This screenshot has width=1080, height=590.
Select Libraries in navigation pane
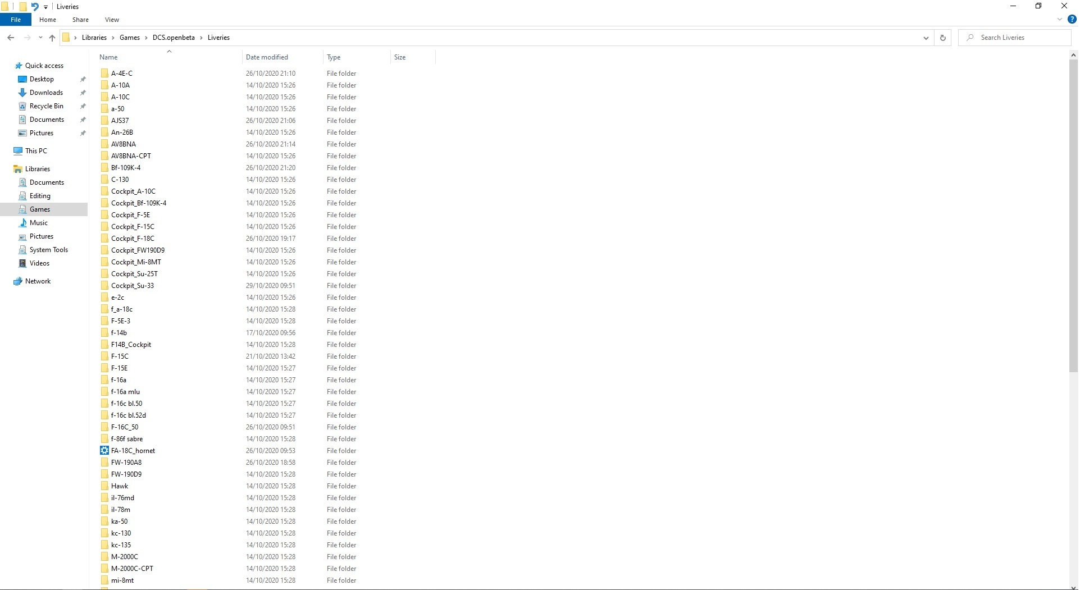tap(37, 169)
